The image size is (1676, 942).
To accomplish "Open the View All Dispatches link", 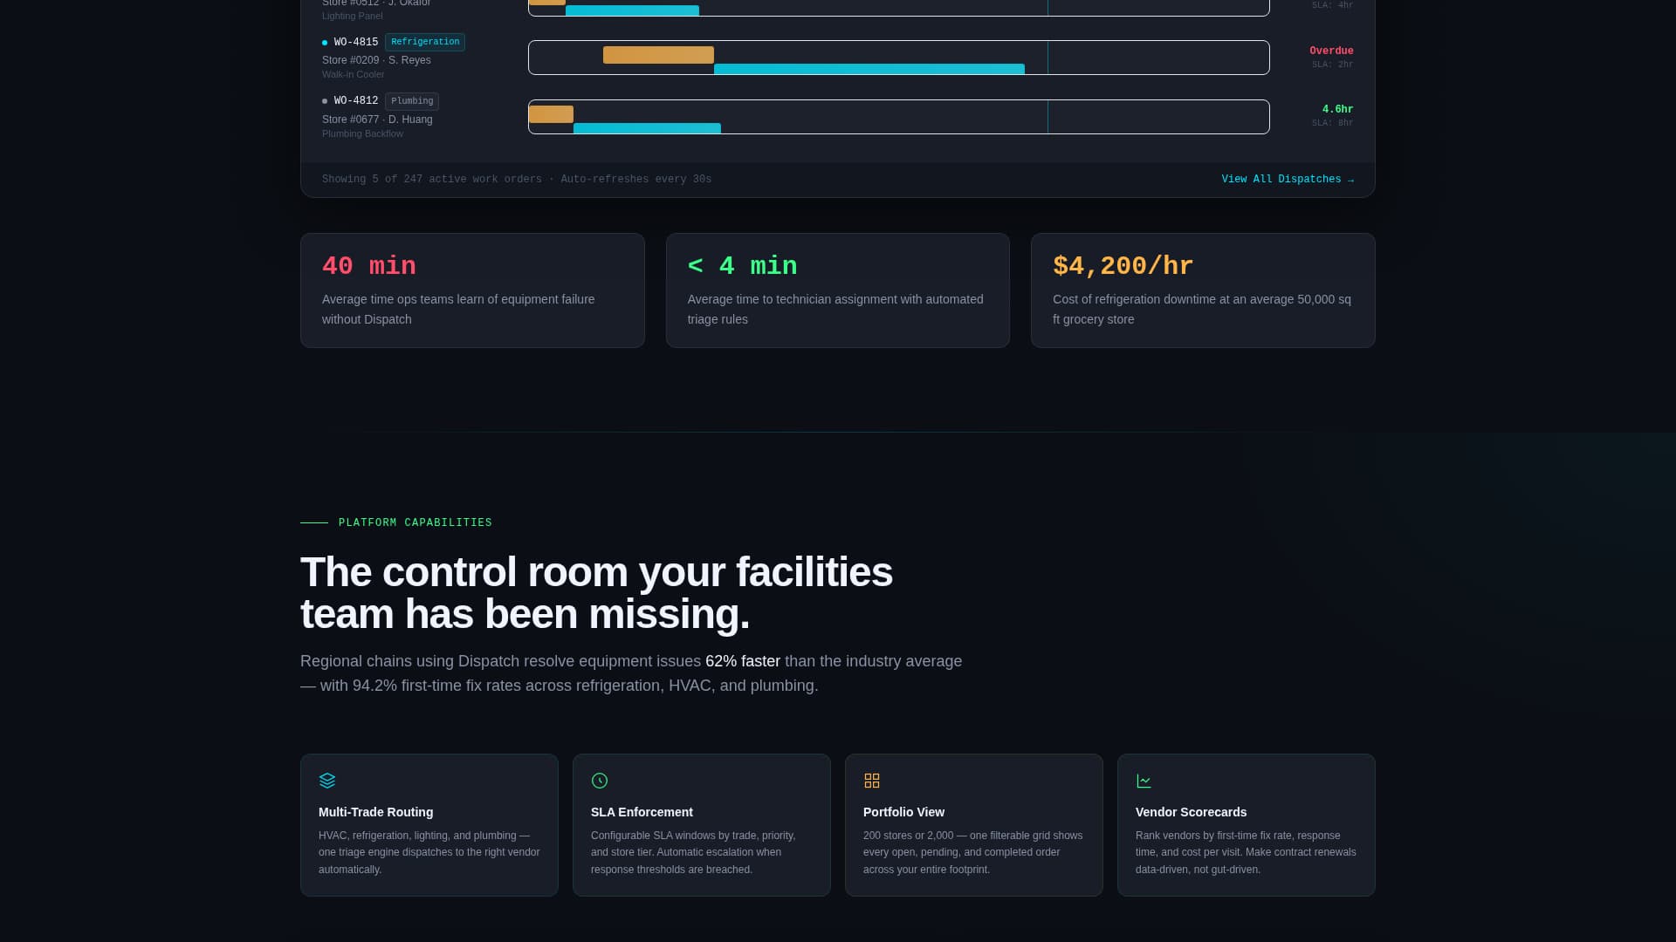I will coord(1288,179).
